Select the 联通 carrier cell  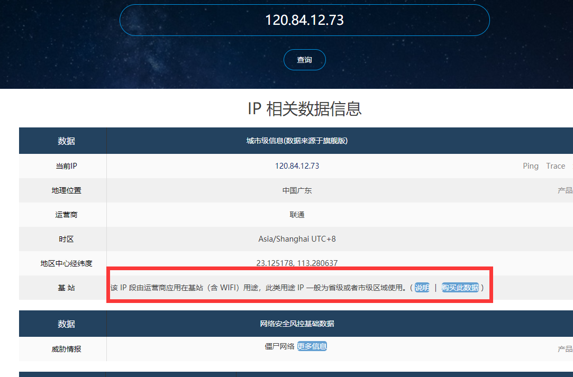pyautogui.click(x=297, y=215)
